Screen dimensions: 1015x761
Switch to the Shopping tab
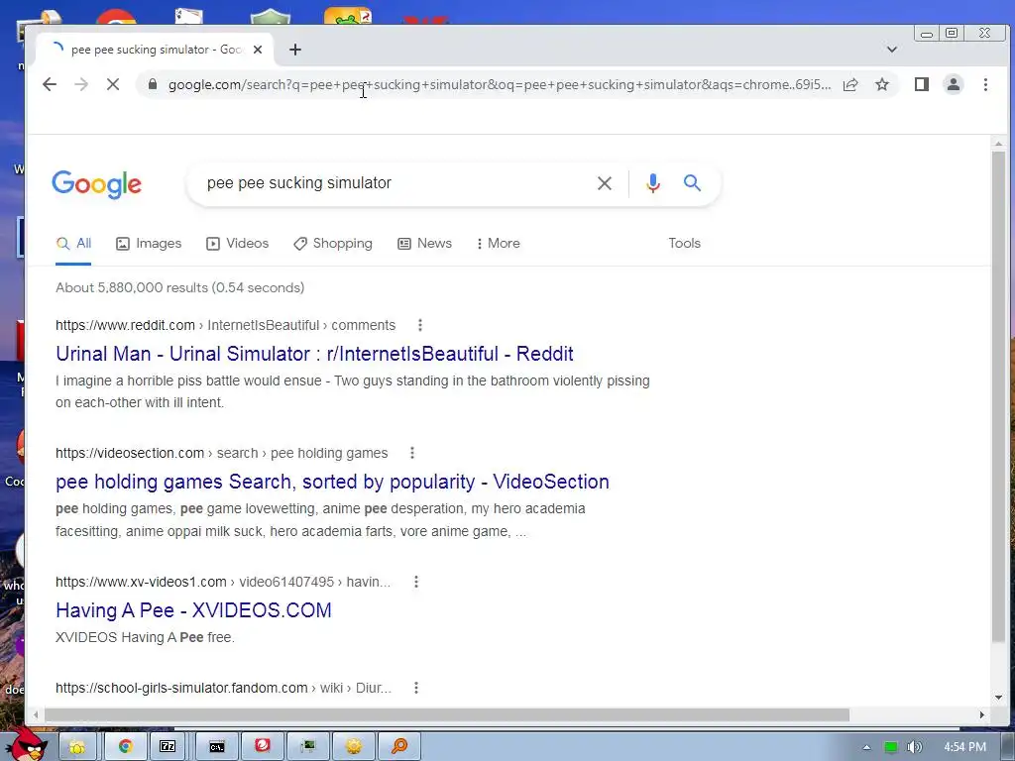[x=333, y=244]
